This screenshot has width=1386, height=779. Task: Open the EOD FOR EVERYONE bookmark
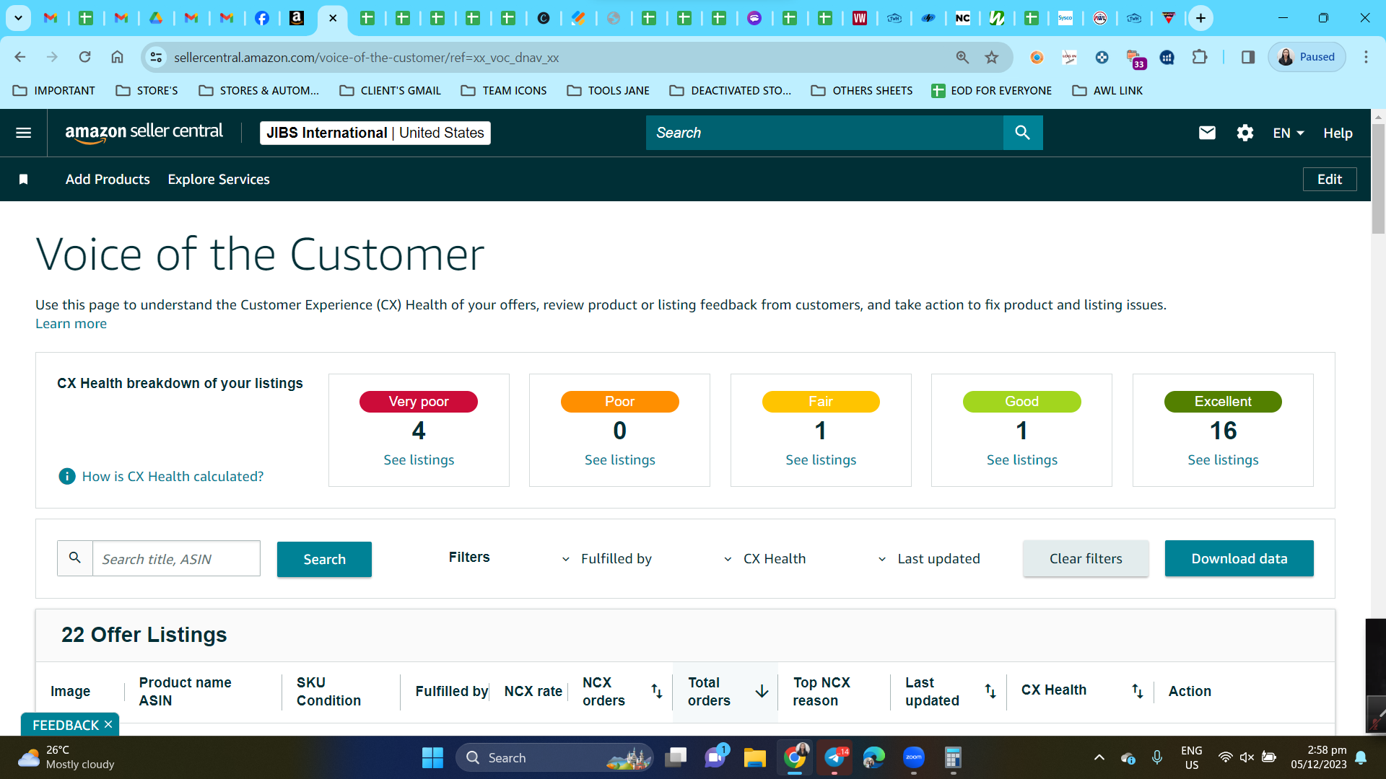(x=991, y=91)
